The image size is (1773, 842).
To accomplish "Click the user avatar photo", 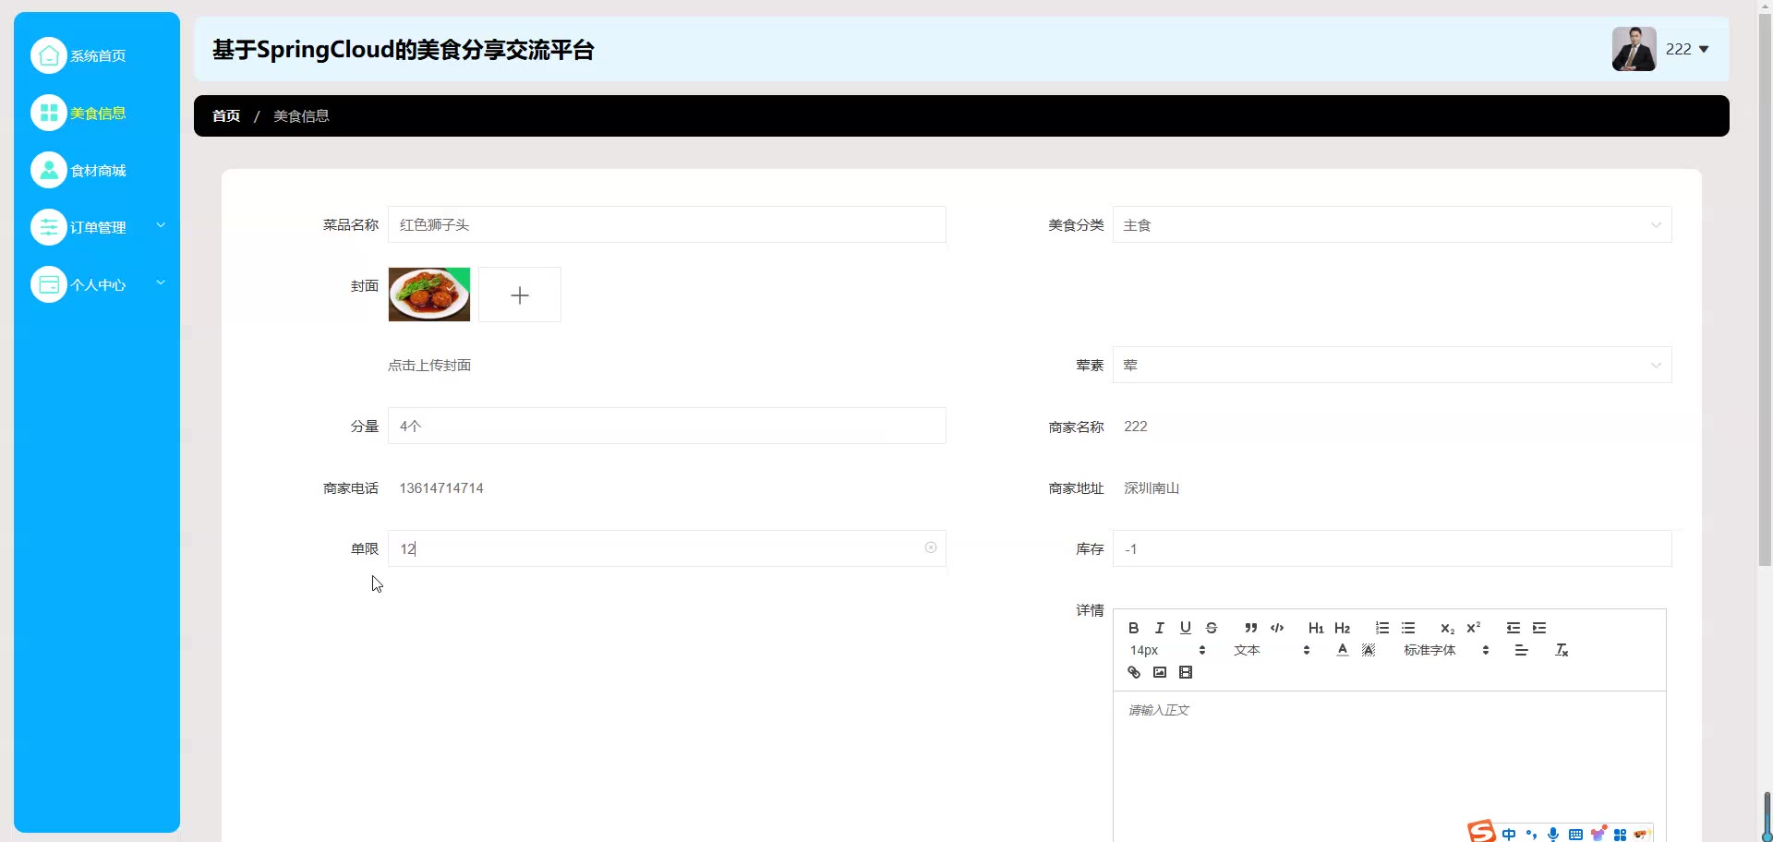I will [x=1634, y=49].
